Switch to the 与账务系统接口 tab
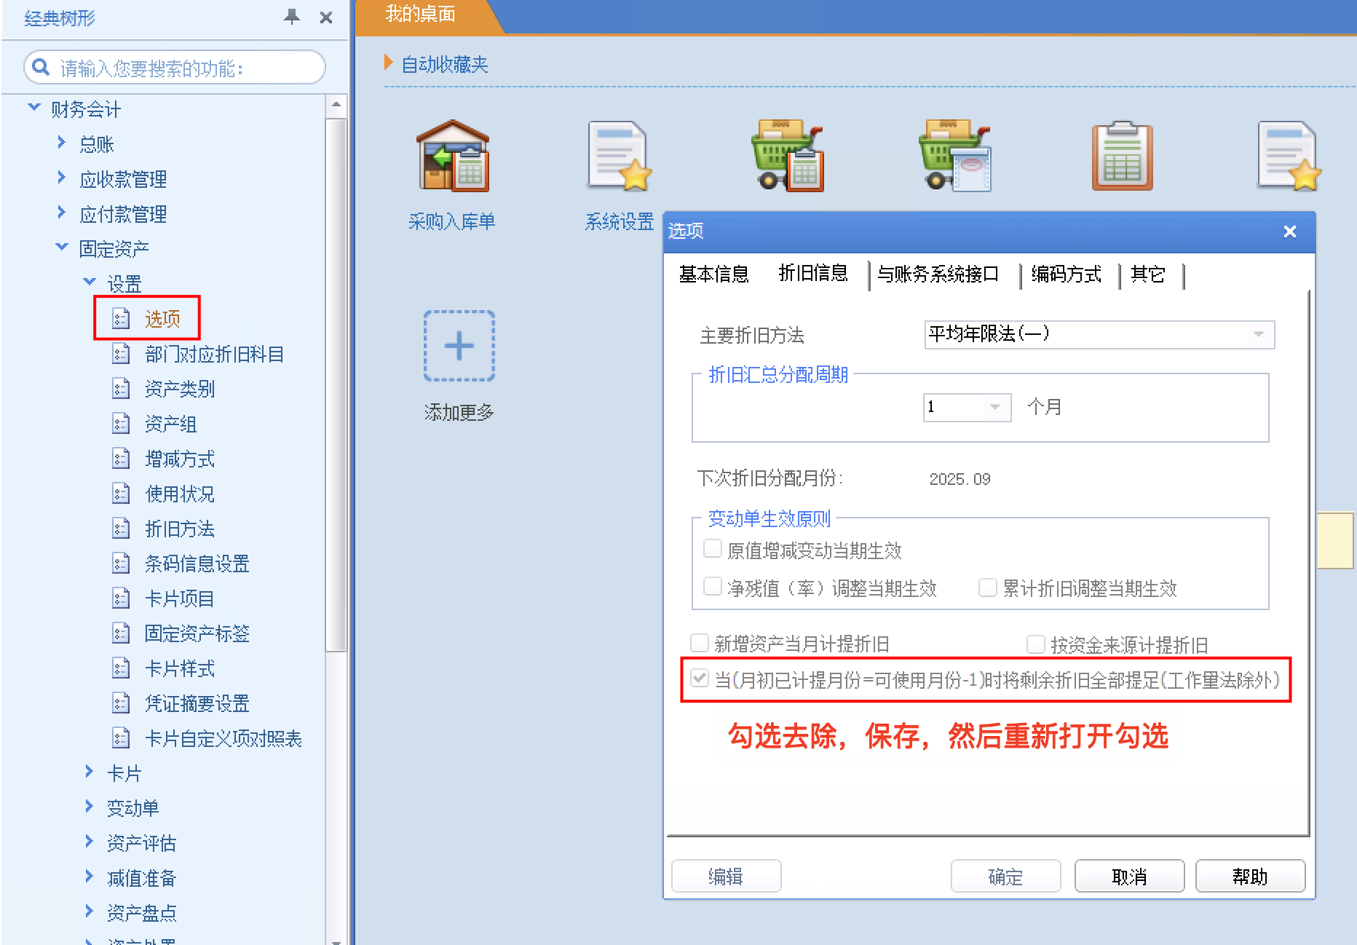The width and height of the screenshot is (1357, 945). (938, 274)
